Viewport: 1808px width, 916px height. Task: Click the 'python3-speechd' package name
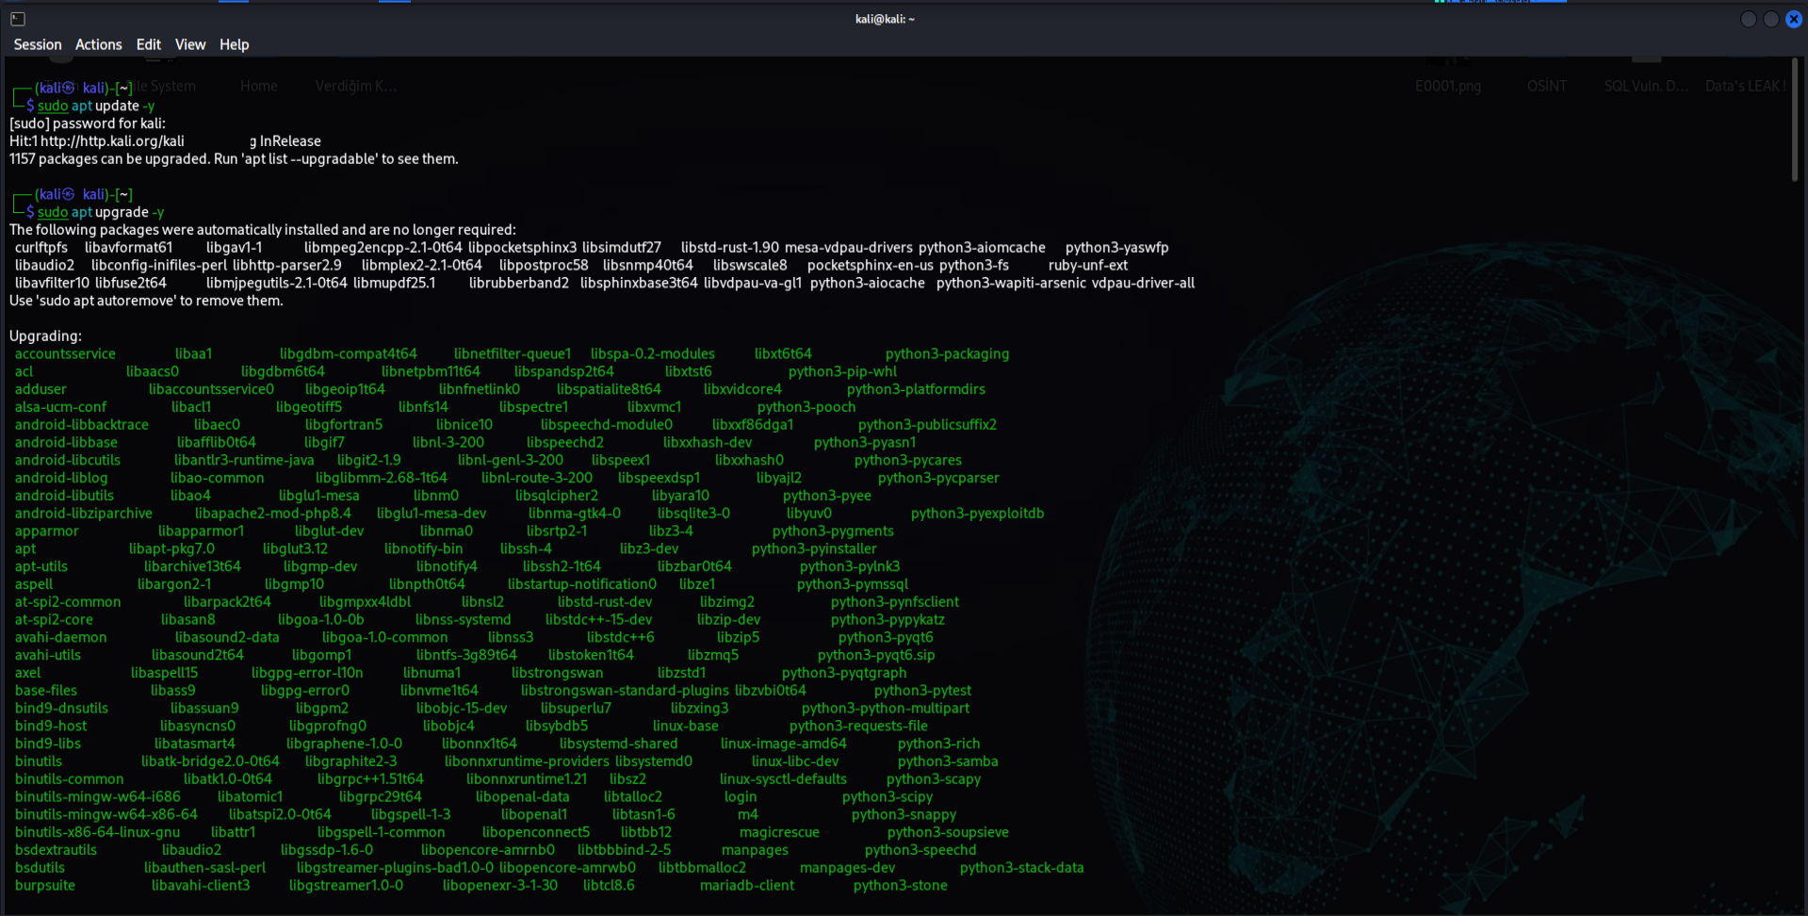[x=920, y=850]
